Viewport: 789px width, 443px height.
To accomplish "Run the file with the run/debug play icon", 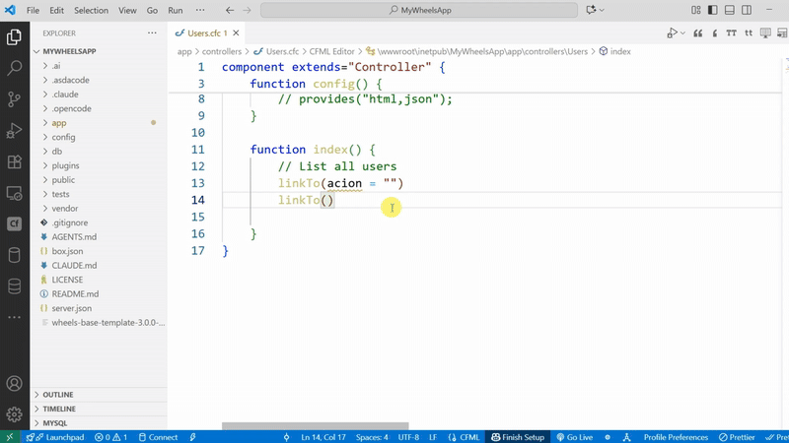I will tap(672, 33).
